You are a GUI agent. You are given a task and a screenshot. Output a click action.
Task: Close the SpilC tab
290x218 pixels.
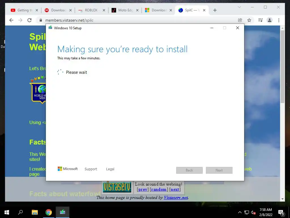tap(204, 11)
